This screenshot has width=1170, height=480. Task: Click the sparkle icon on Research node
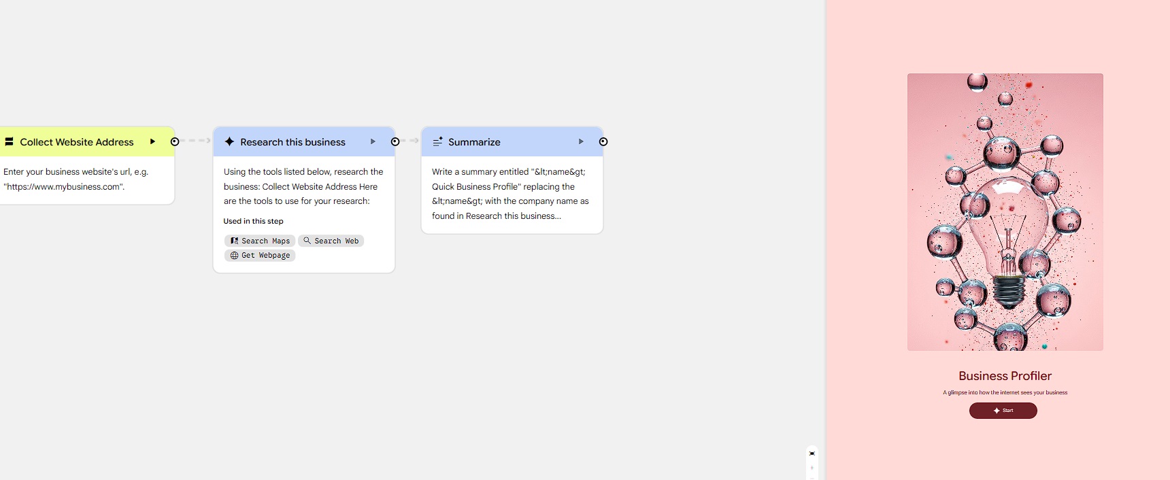(x=229, y=141)
